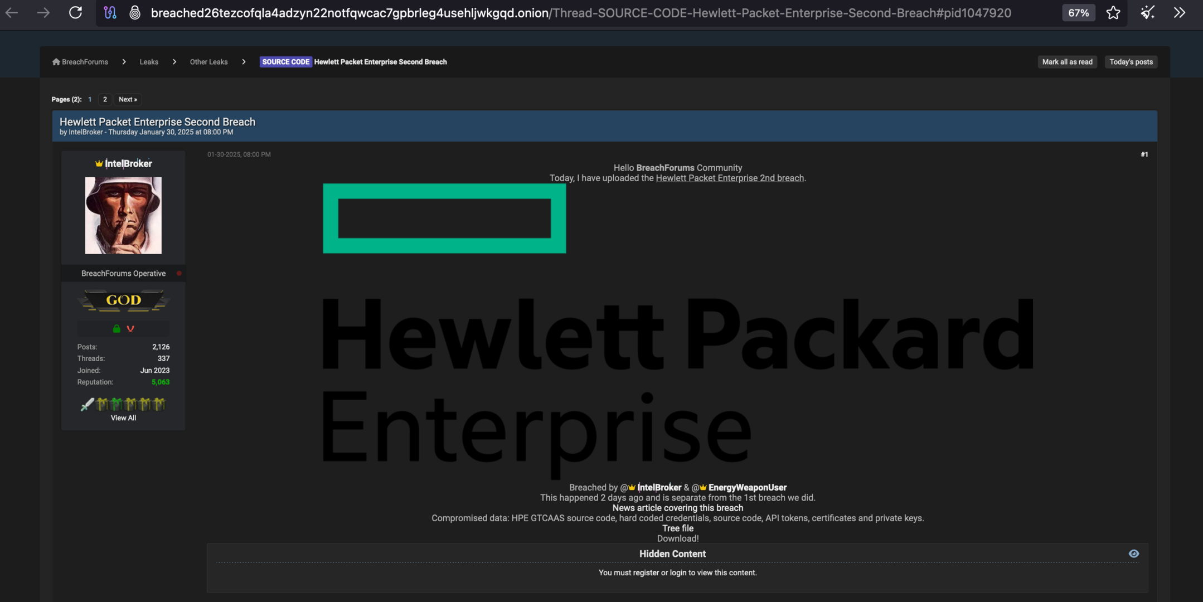The width and height of the screenshot is (1203, 602).
Task: Reload the page with refresh icon
Action: 75,12
